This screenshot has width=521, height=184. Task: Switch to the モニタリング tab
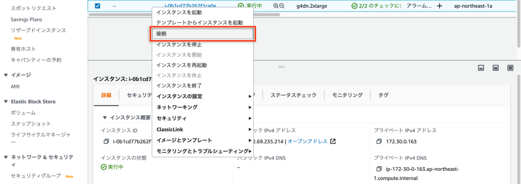point(347,95)
